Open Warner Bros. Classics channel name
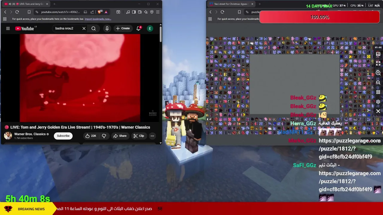The image size is (383, 215). click(x=30, y=134)
